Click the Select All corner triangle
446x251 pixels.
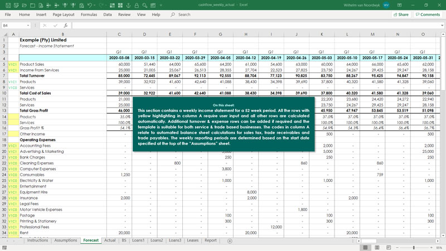point(5,34)
